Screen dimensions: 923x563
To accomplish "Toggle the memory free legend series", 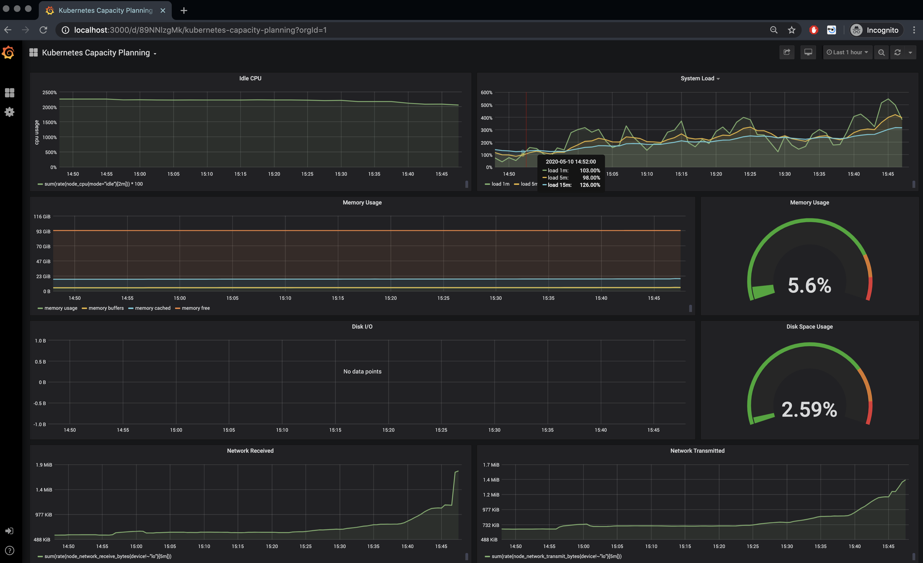I will (x=196, y=308).
